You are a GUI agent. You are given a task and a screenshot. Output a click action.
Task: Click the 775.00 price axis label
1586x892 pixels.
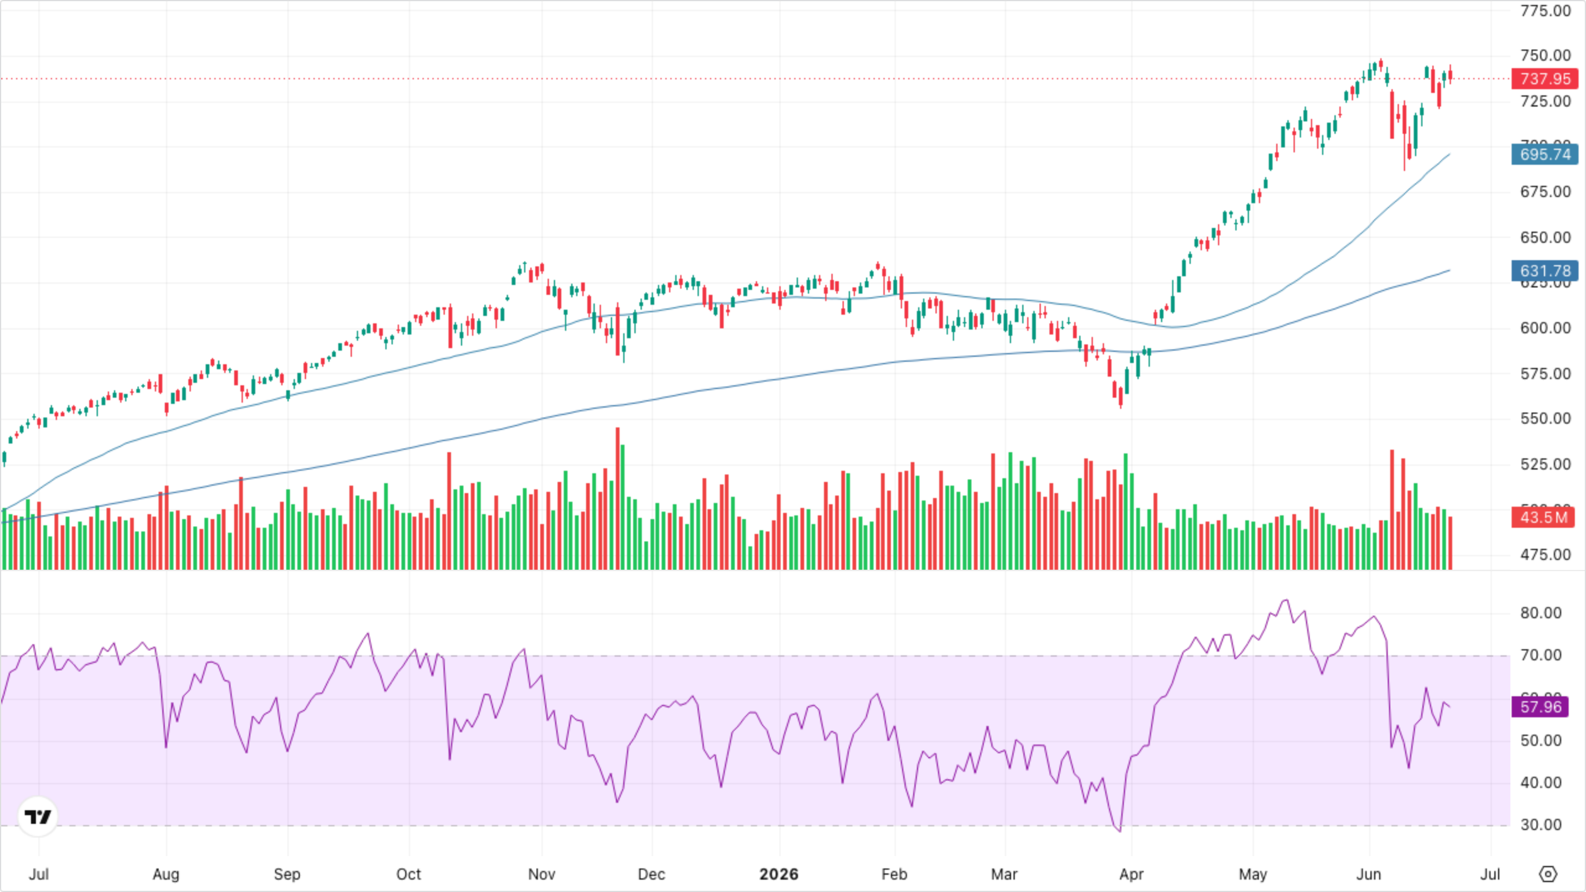coord(1545,11)
